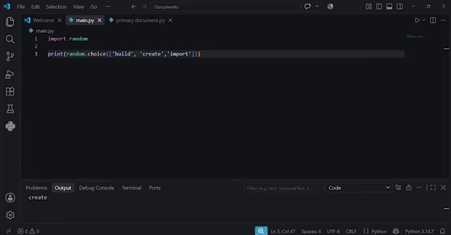Screen dimensions: 451x235
Task: Open the Extensions view icon
Action: tap(10, 91)
